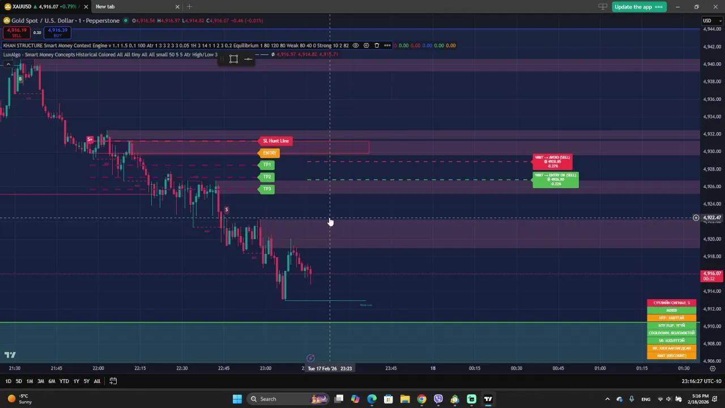Click the red WAIT AVOID (SELL) label

[x=552, y=162]
